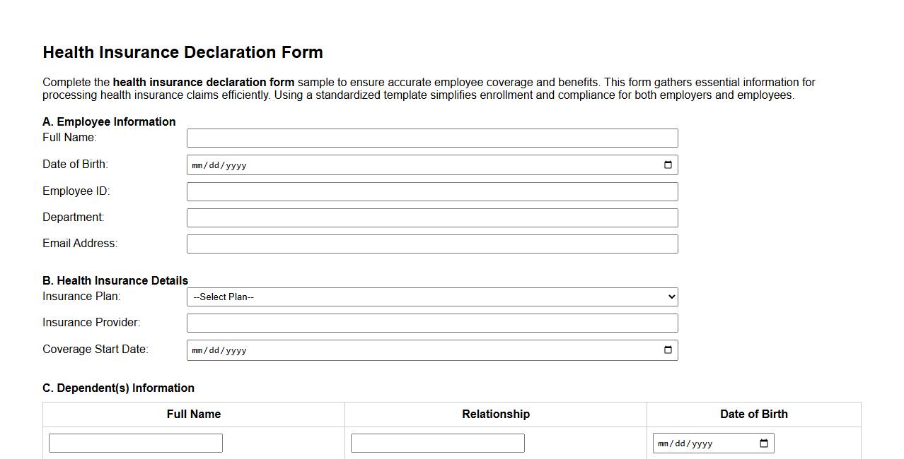Click the dependent's Full Name field

click(135, 443)
